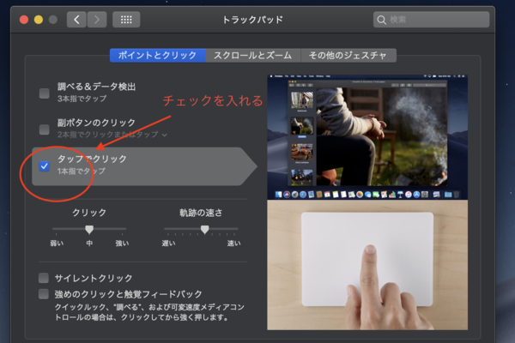Screen dimensions: 515x343
Task: Click the クリック pressure slider handle
Action: tap(88, 230)
